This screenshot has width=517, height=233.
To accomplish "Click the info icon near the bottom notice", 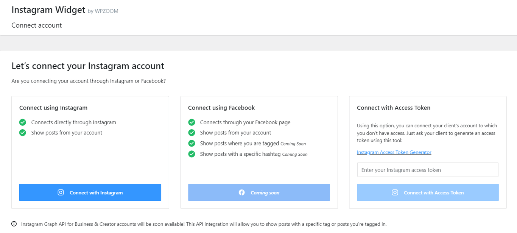I will pyautogui.click(x=14, y=224).
